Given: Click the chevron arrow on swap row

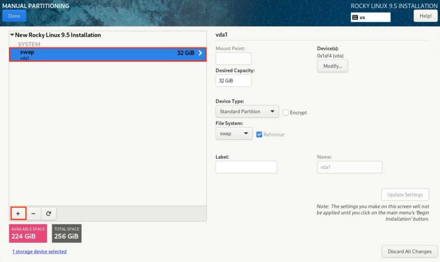Looking at the screenshot, I should tap(200, 53).
